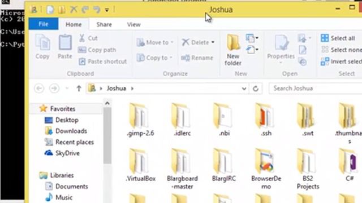The width and height of the screenshot is (362, 203).
Task: Click Joshua in the address bar
Action: tap(117, 89)
